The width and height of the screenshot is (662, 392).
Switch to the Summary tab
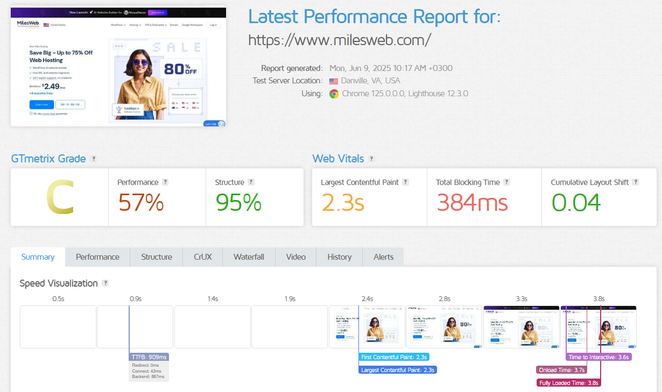38,257
